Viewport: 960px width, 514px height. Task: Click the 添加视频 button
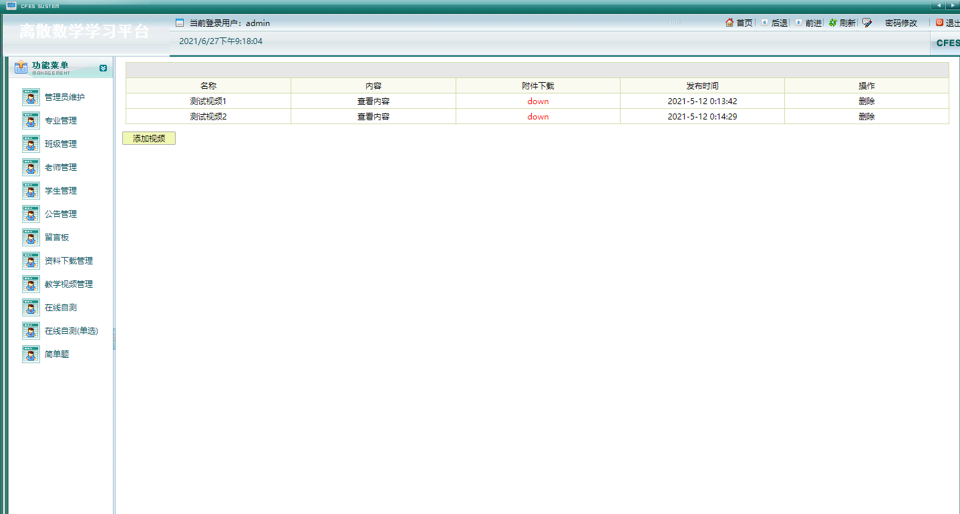coord(149,138)
